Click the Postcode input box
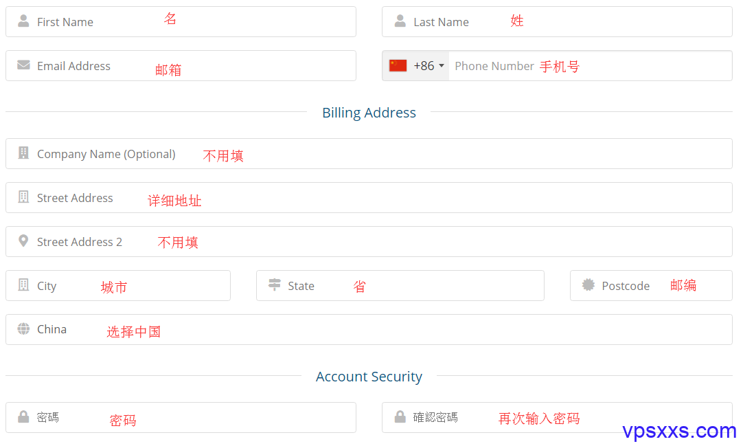Viewport: 743px width, 446px height. click(x=651, y=286)
